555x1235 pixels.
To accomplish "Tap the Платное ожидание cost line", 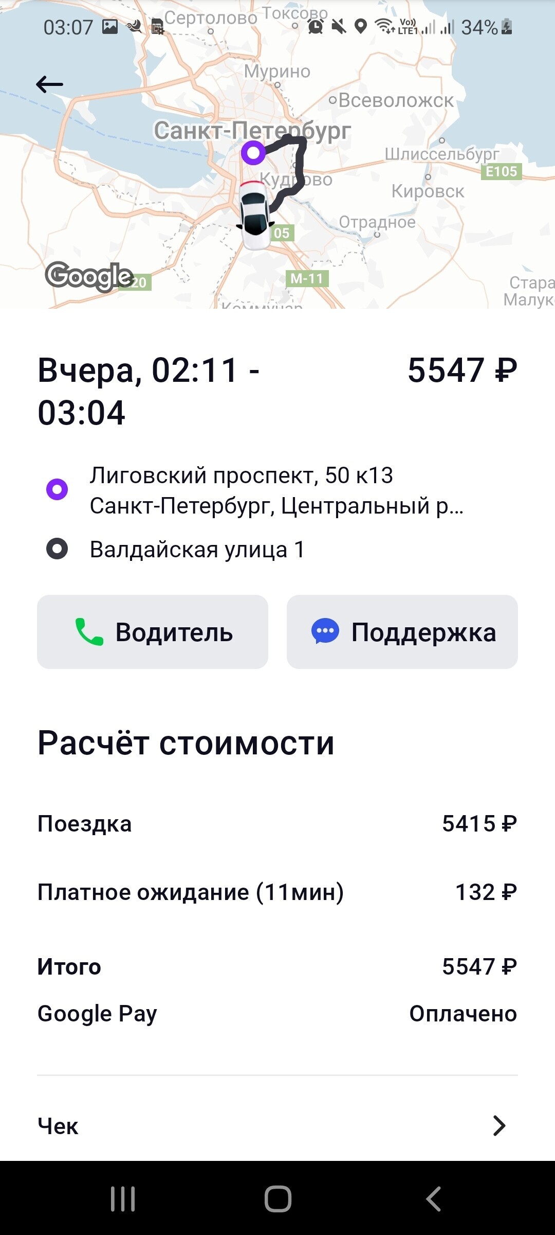I will click(277, 892).
